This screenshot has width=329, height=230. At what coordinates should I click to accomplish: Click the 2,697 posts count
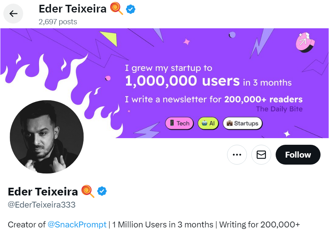click(x=58, y=22)
